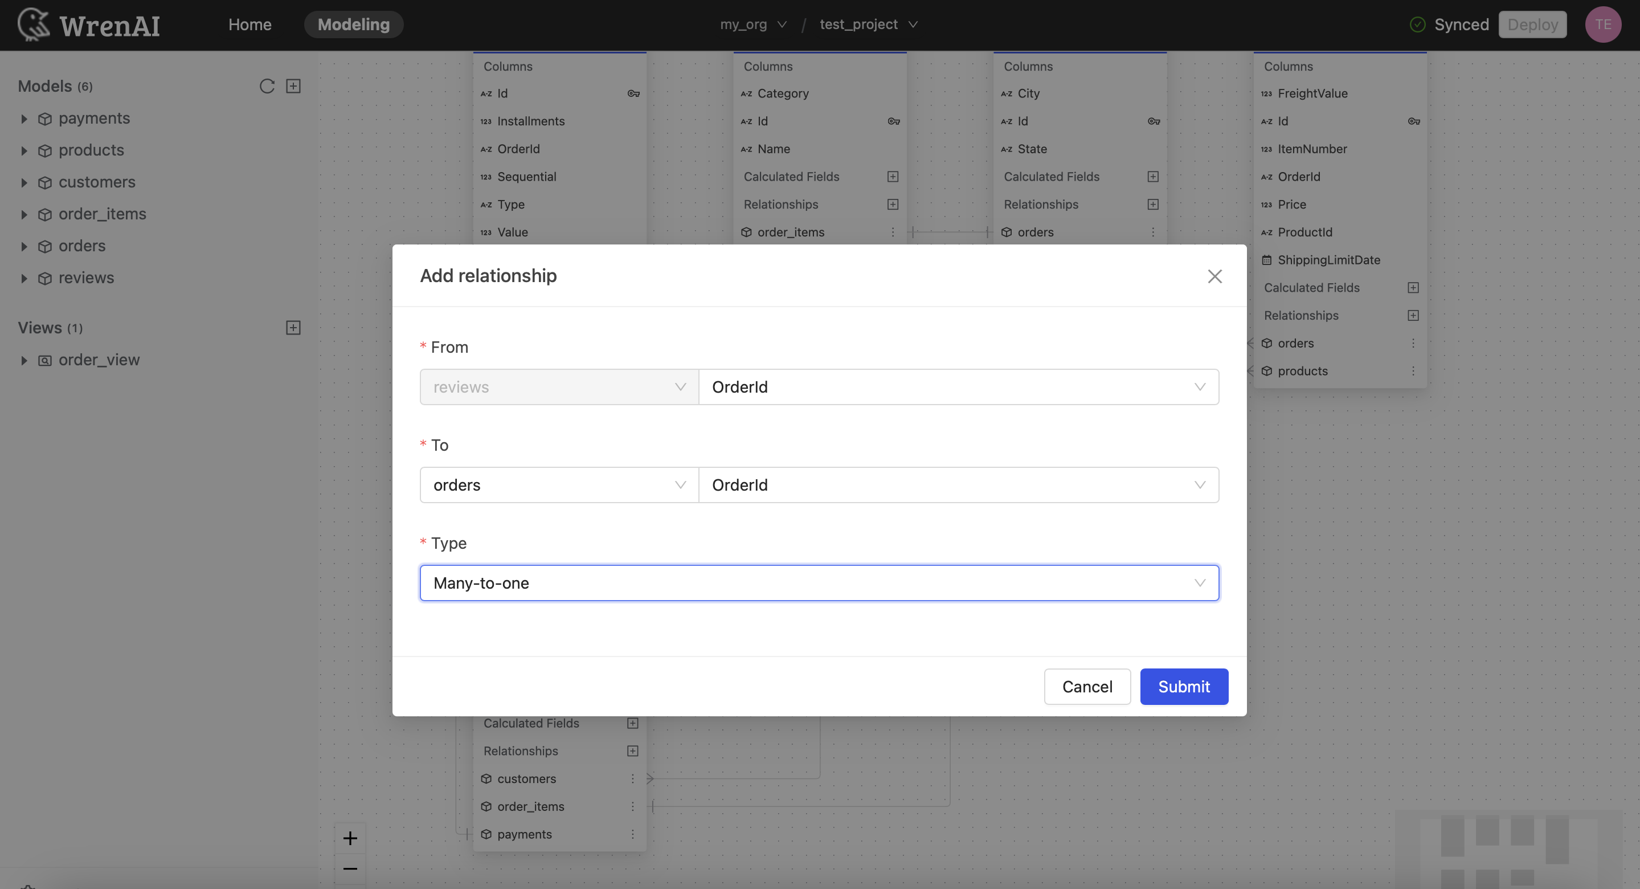Click the add model icon next to Models
1640x889 pixels.
(296, 87)
